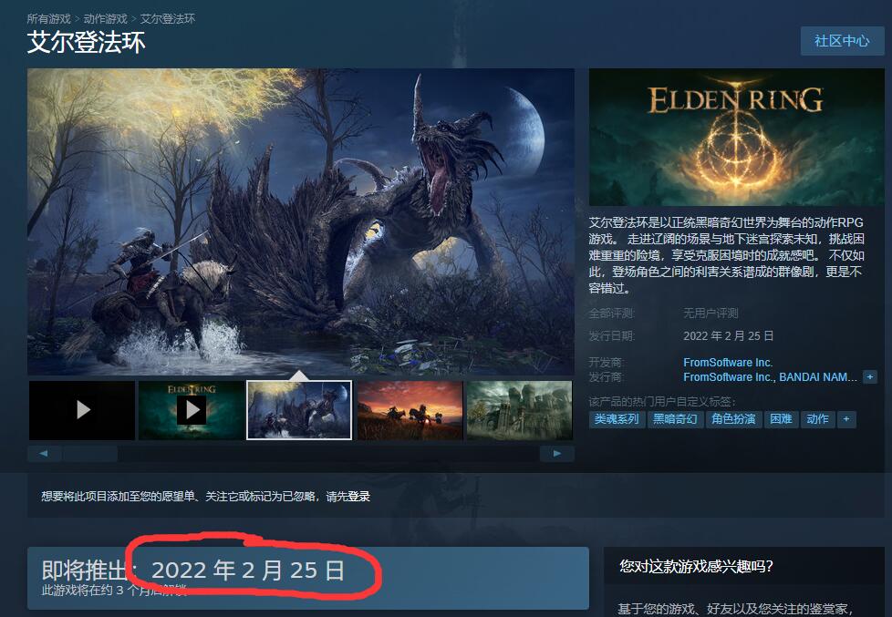Go to 所有游戏 breadcrumb
Image resolution: width=892 pixels, height=617 pixels.
(49, 19)
